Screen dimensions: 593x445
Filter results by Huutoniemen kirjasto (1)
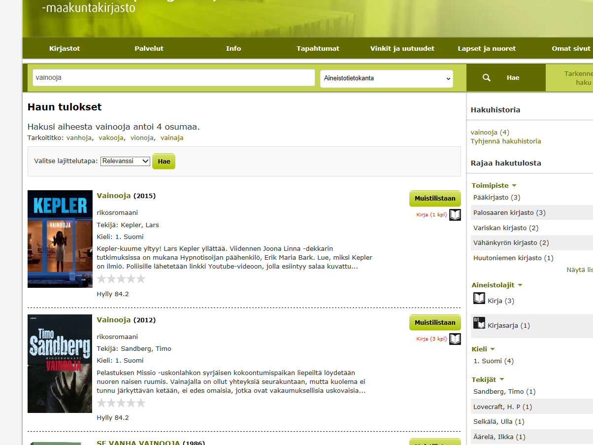(x=513, y=258)
